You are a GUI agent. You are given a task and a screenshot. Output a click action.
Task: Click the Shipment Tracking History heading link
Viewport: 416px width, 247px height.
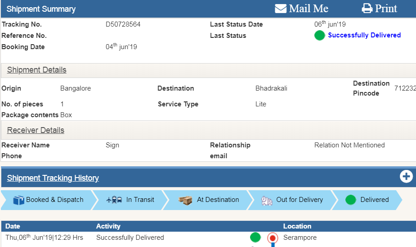[53, 178]
